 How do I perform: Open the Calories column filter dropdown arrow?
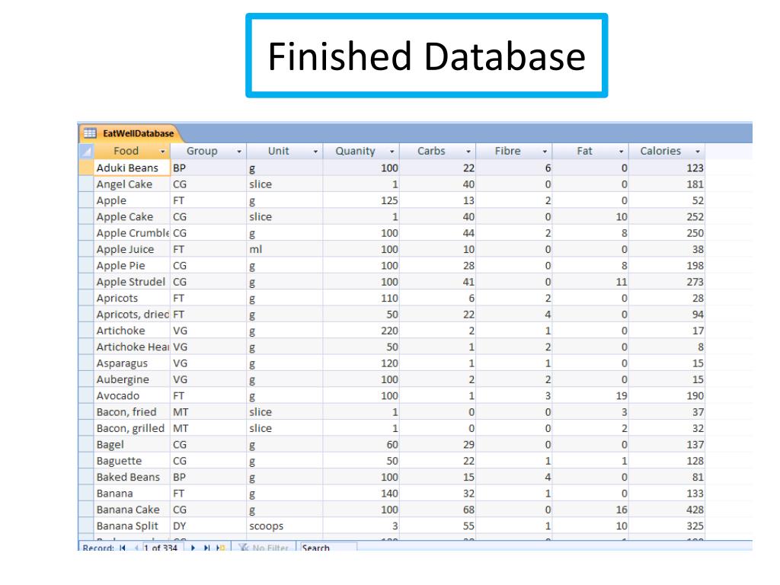tap(698, 152)
